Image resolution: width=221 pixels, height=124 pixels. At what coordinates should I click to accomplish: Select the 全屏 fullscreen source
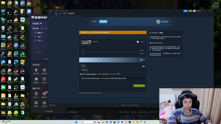(x=38, y=37)
